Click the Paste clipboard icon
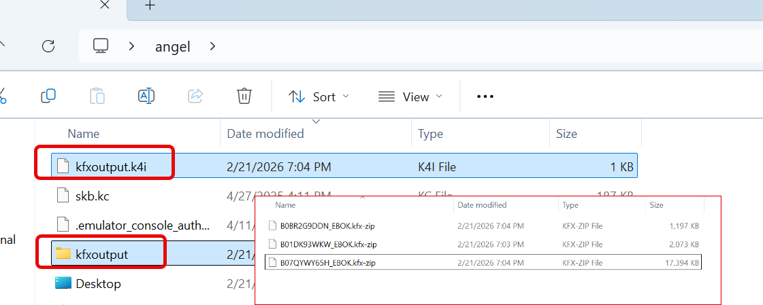Image resolution: width=763 pixels, height=305 pixels. click(97, 96)
